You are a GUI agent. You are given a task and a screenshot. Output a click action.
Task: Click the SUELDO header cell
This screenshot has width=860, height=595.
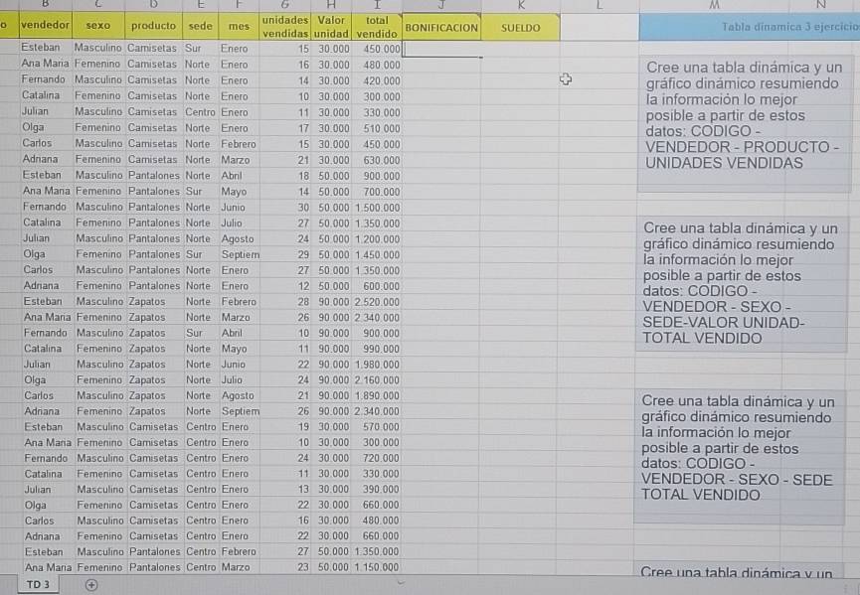pyautogui.click(x=520, y=28)
